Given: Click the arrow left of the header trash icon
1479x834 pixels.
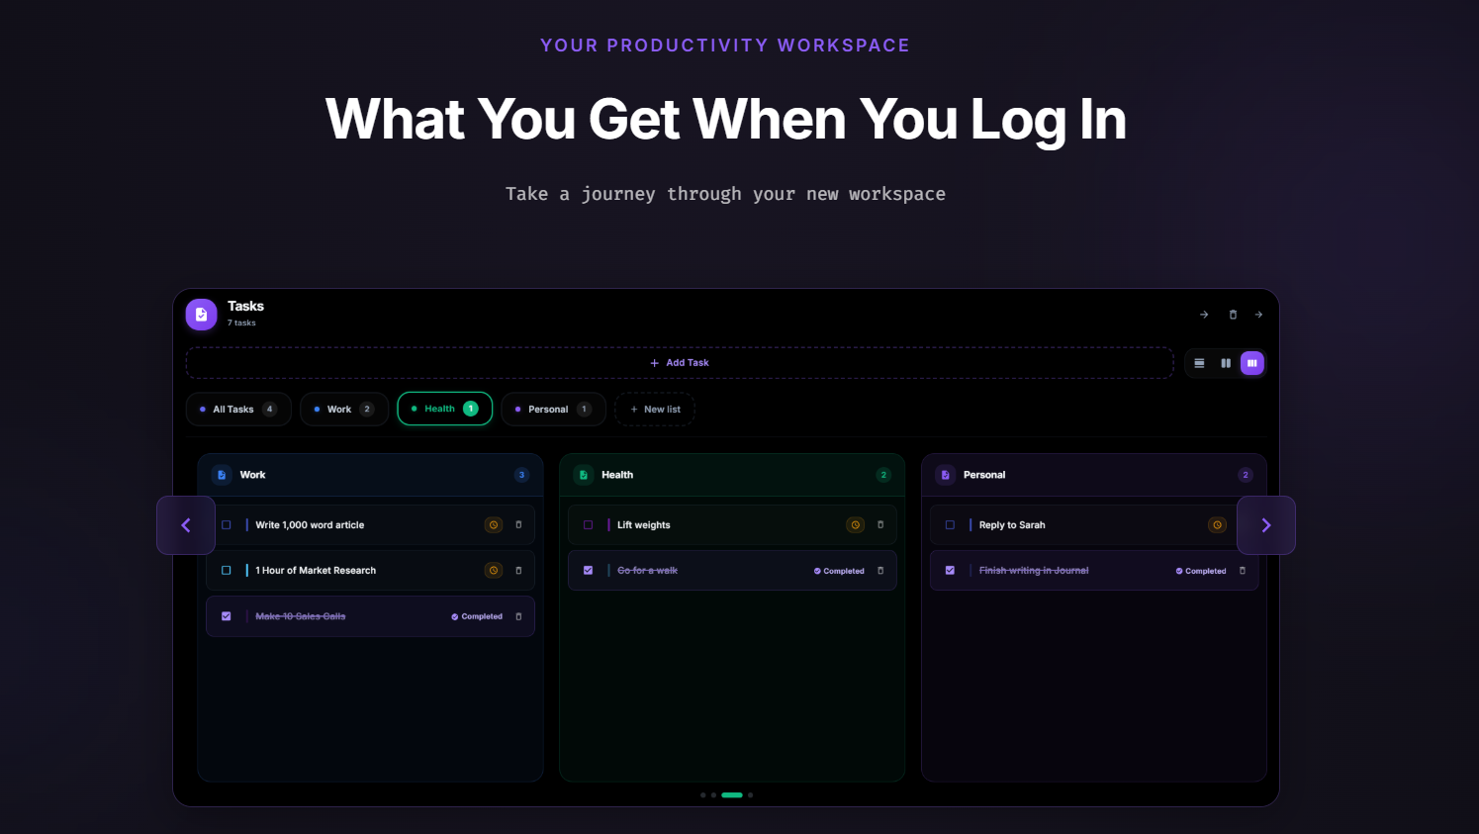Looking at the screenshot, I should tap(1204, 315).
